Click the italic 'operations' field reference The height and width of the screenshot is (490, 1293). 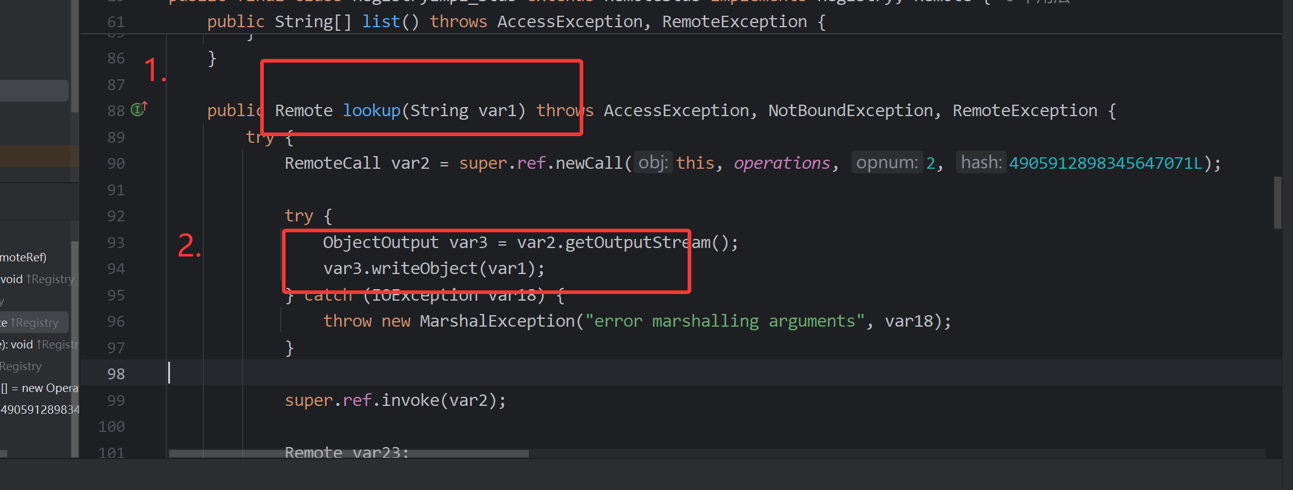pyautogui.click(x=782, y=163)
